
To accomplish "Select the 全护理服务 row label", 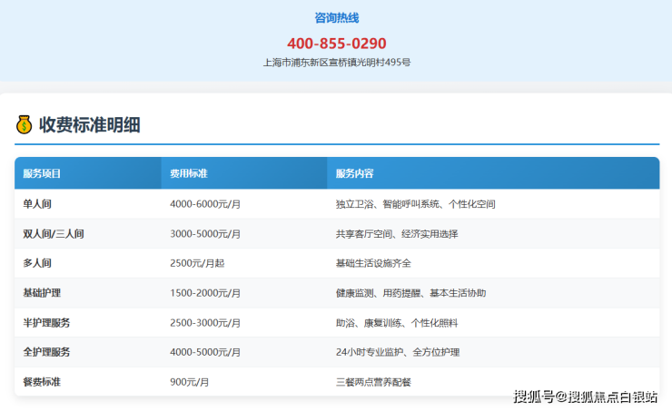I will (x=46, y=352).
